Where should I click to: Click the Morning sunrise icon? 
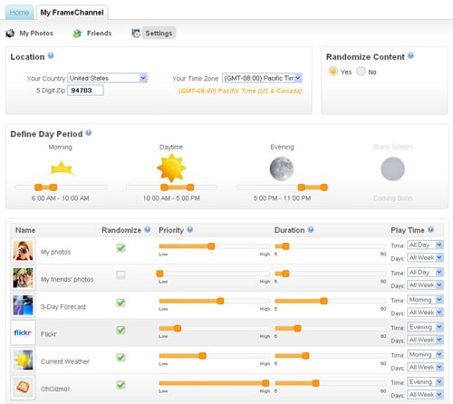(62, 168)
